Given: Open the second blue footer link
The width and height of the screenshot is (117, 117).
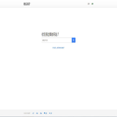Looking at the screenshot, I should pos(37,113).
